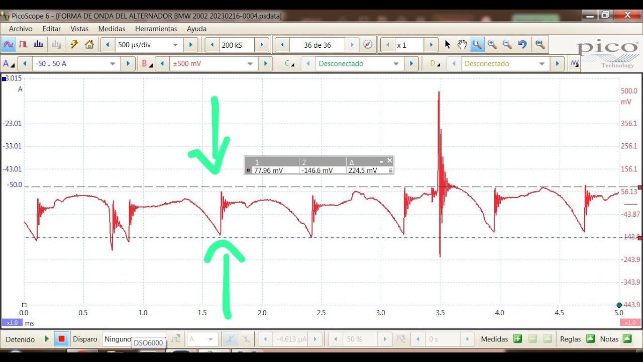Increase the x 1 zoom factor

pos(431,45)
